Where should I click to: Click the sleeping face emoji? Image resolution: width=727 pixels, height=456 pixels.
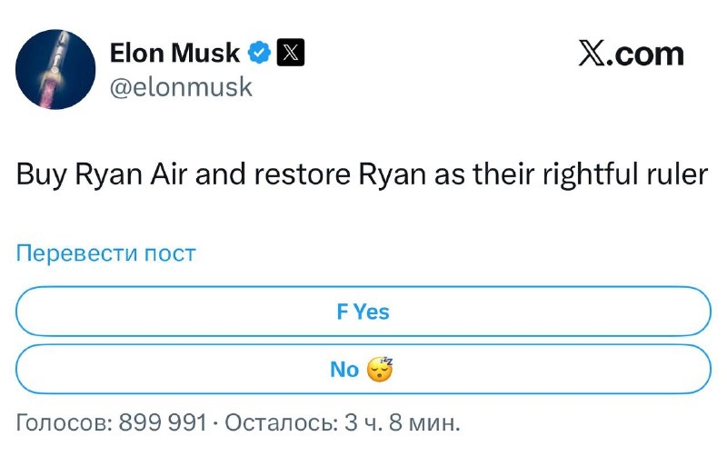coord(380,369)
